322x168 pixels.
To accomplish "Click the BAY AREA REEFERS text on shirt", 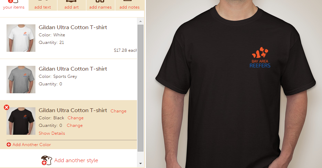I will tap(260, 64).
